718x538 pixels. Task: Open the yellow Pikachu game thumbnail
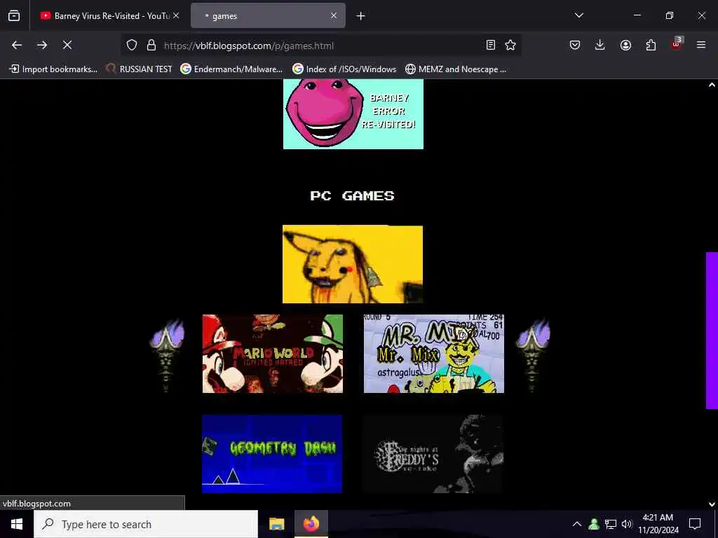(x=353, y=264)
